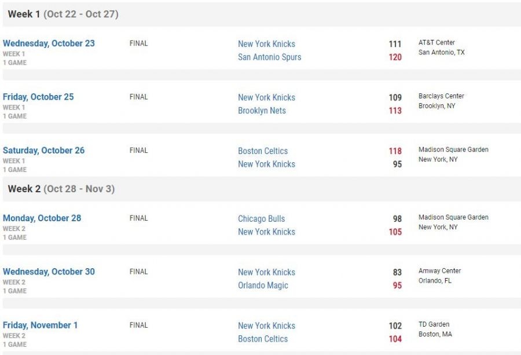Click the San Antonio Spurs team link
The image size is (521, 355).
pyautogui.click(x=269, y=57)
